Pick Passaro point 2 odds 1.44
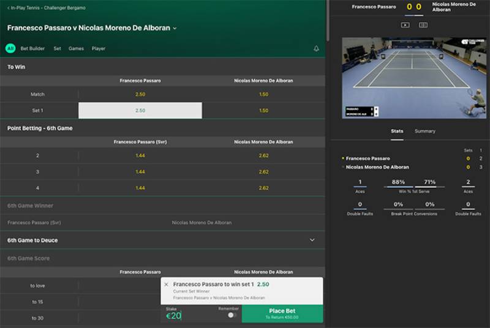Screen dimensions: 490x328 coord(140,155)
